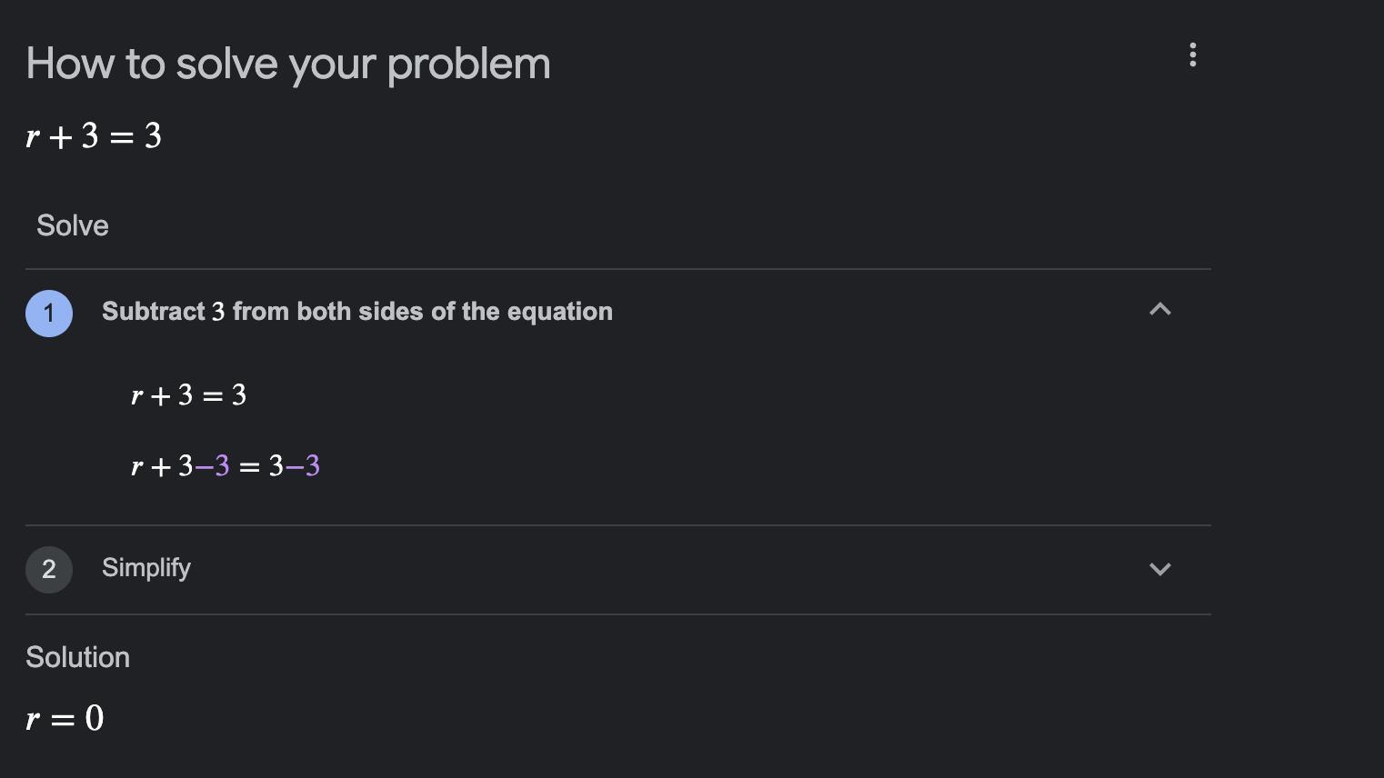Screen dimensions: 1384x778
Task: Expand the Simplify step with down chevron
Action: point(1159,569)
